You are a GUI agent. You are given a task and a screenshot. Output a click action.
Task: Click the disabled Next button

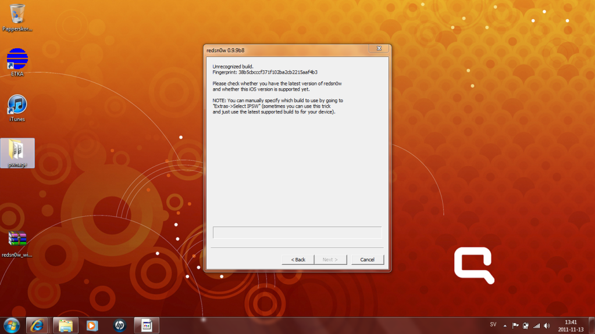pyautogui.click(x=330, y=260)
